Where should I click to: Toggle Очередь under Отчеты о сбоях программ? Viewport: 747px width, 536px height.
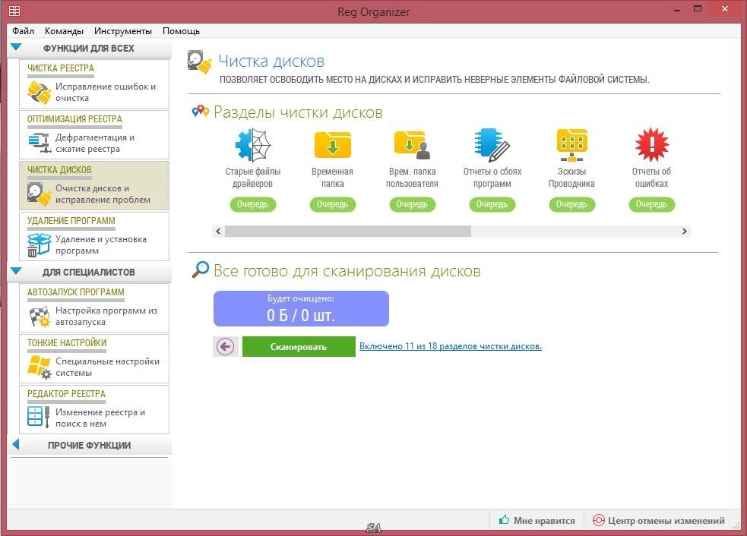492,204
